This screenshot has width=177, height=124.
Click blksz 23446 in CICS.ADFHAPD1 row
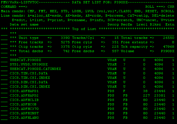[160, 91]
